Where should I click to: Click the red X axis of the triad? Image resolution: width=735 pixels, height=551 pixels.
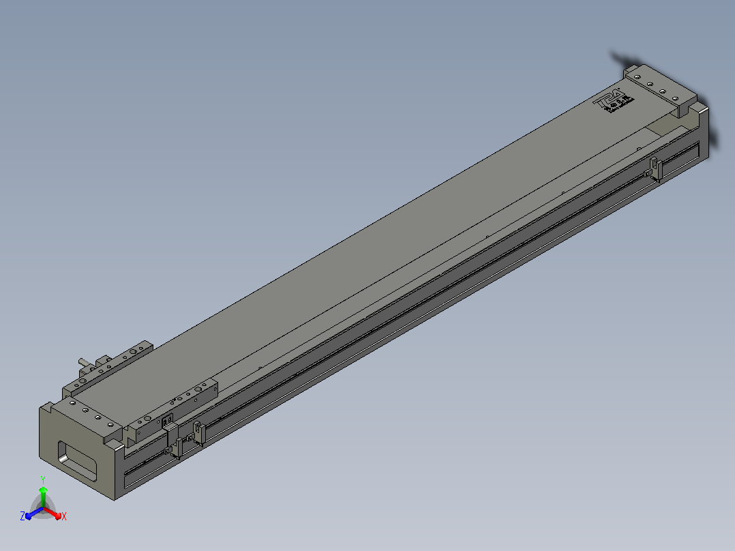pos(55,513)
